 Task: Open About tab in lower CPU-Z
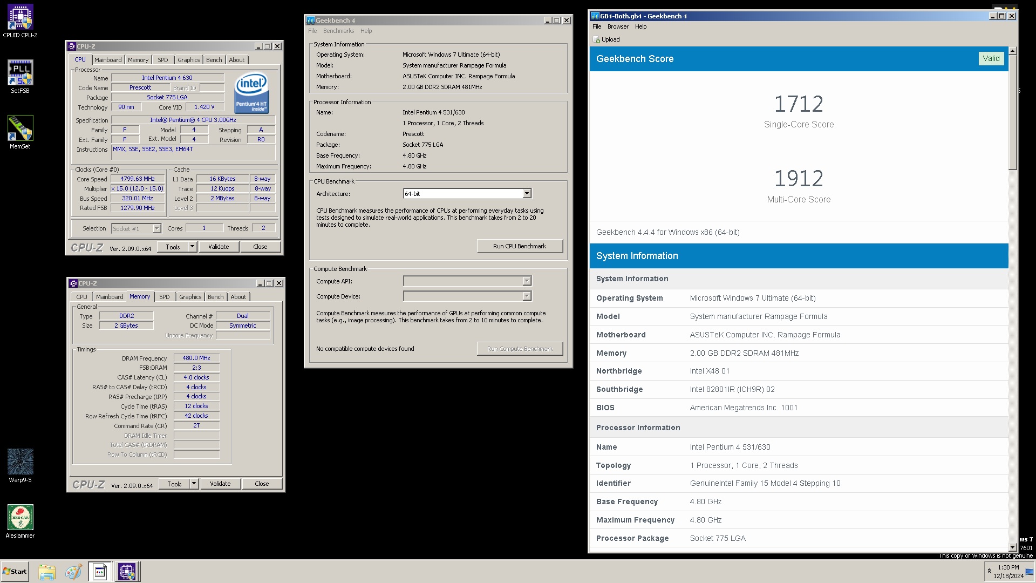pos(238,297)
